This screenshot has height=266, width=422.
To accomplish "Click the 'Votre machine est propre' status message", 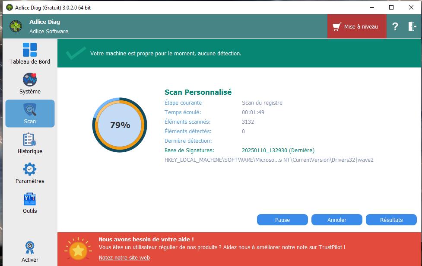I will click(x=166, y=53).
